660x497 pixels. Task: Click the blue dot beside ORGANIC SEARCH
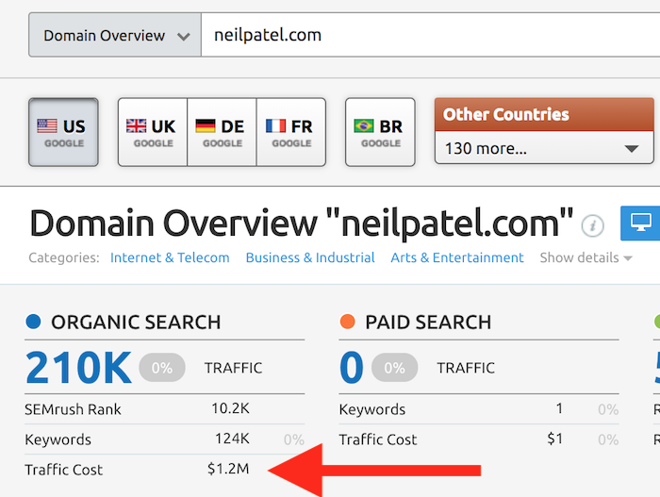coord(33,322)
